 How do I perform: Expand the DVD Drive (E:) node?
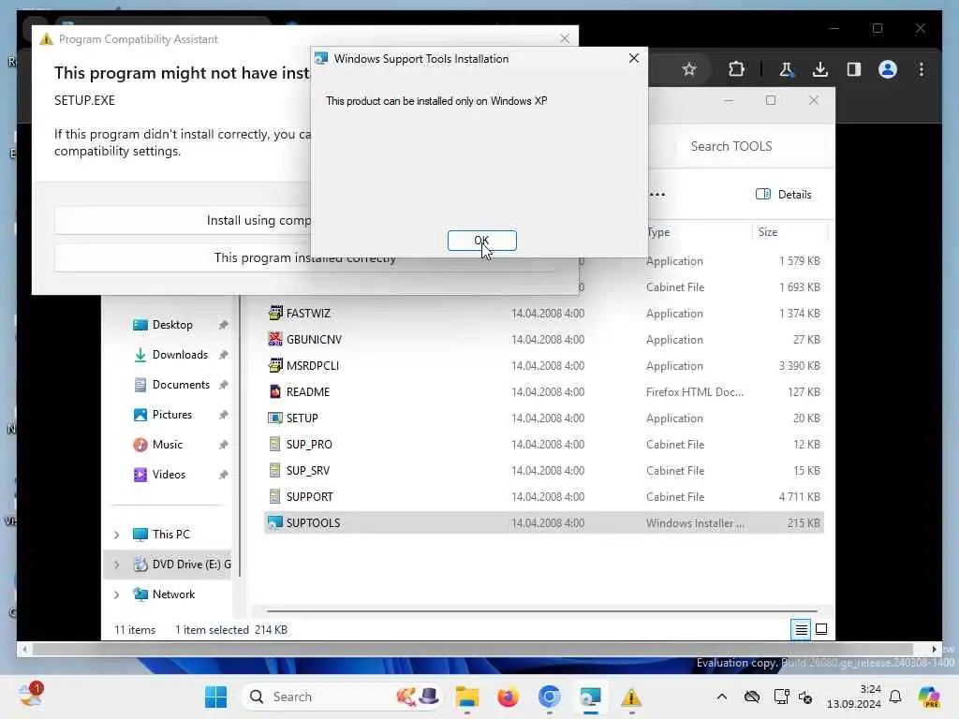click(x=117, y=565)
